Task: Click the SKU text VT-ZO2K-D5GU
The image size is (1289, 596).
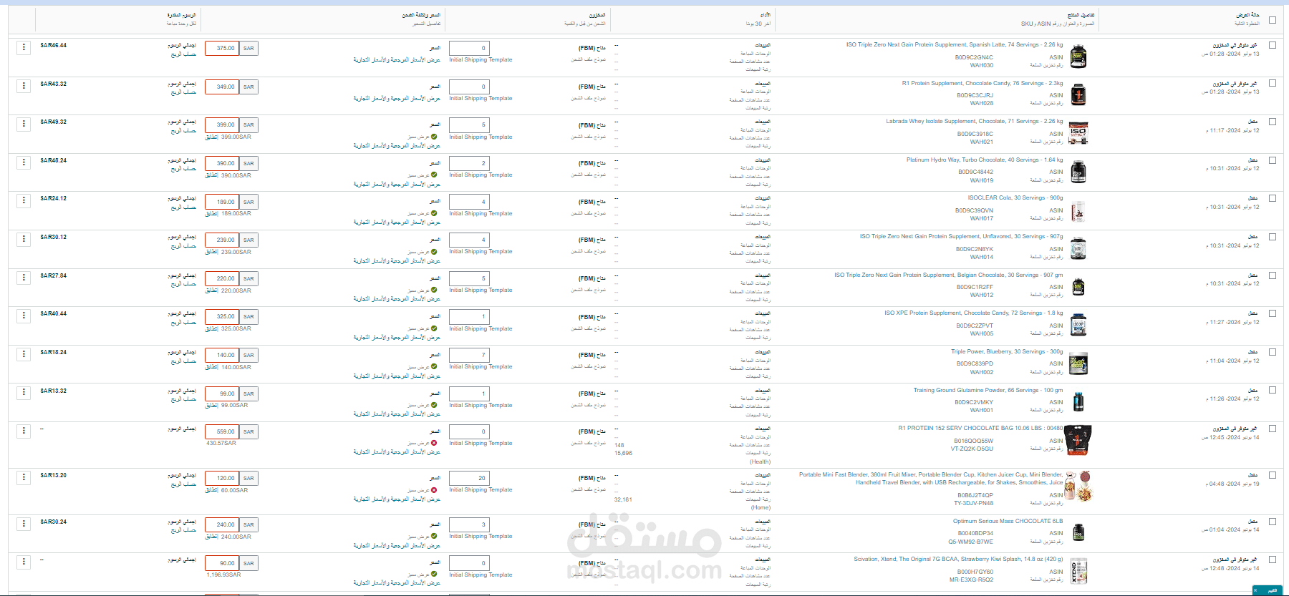Action: tap(972, 449)
